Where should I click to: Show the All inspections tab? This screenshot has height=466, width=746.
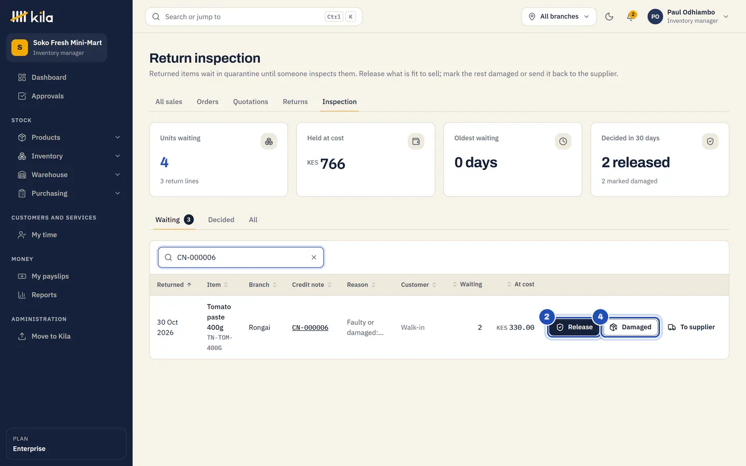[253, 220]
